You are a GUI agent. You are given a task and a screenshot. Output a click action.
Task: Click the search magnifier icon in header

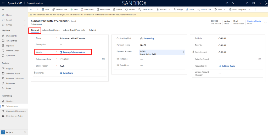227,3
